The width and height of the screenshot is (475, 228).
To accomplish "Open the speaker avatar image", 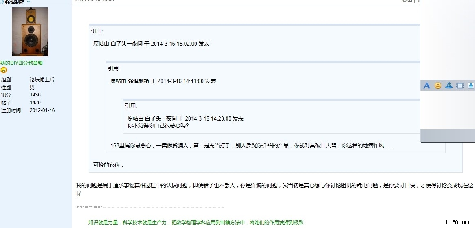I will pyautogui.click(x=30, y=32).
